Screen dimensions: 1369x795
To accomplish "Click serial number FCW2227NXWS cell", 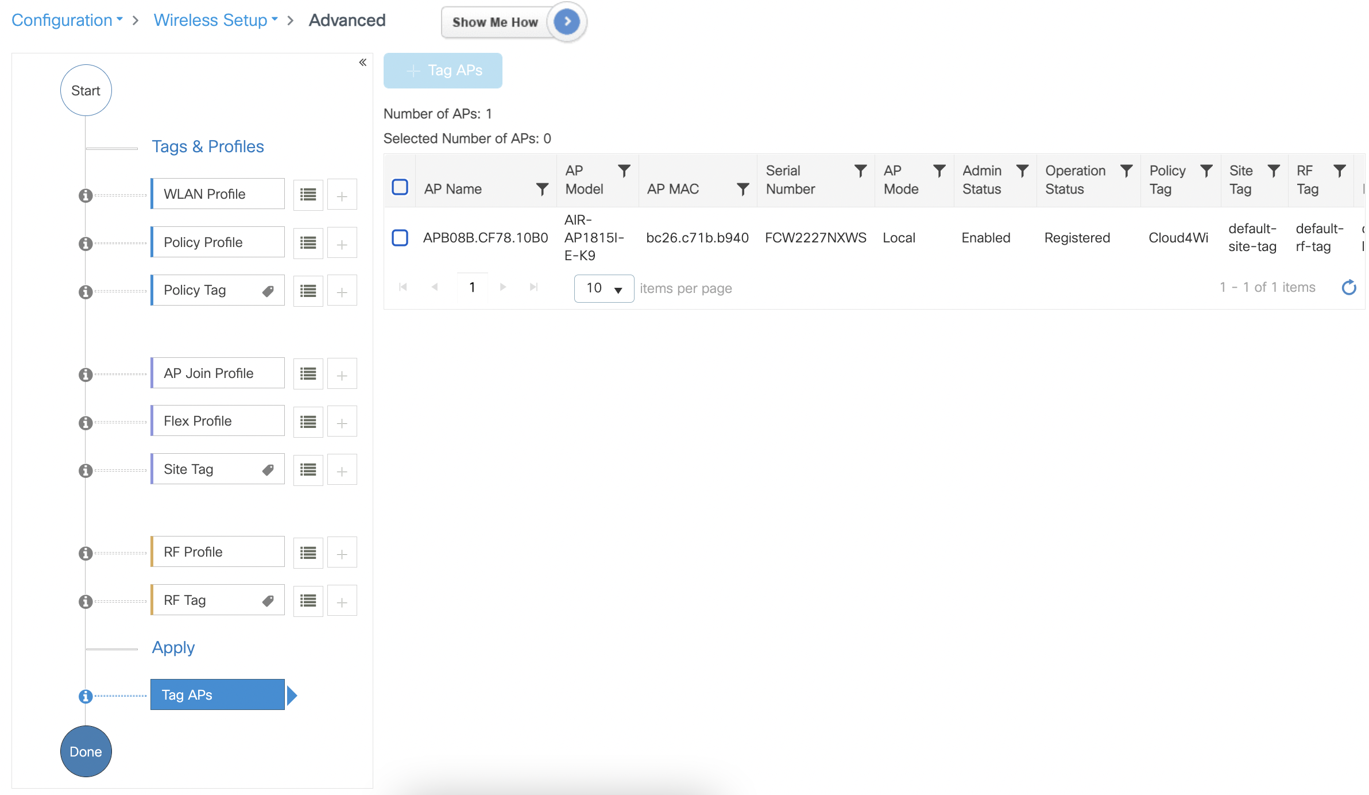I will coord(815,238).
